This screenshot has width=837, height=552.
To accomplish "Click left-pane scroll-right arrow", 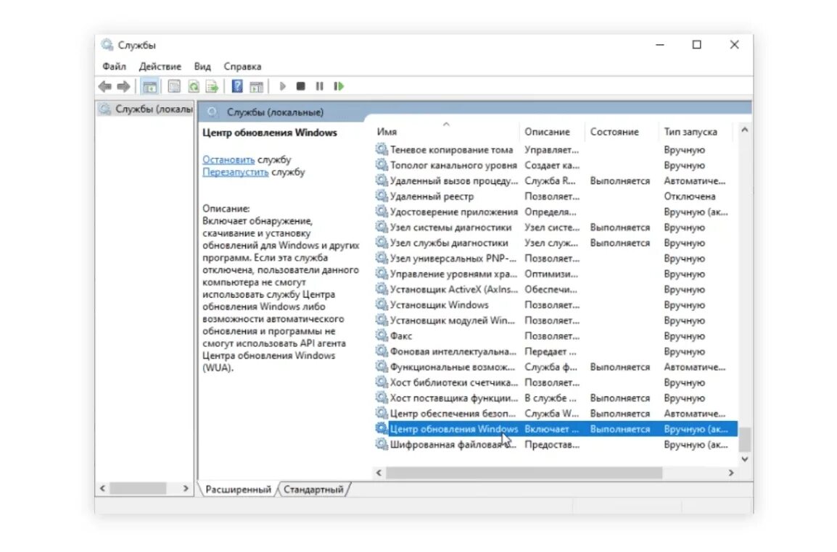I will pyautogui.click(x=186, y=488).
